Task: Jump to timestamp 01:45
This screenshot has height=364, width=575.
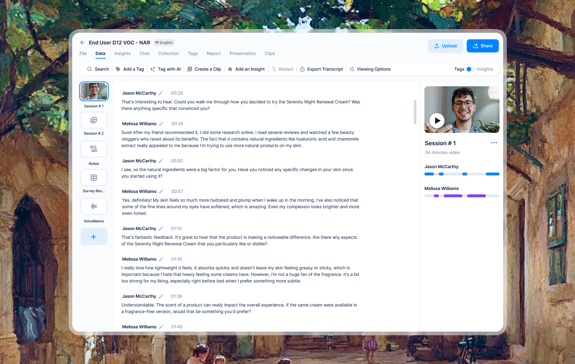Action: 177,327
